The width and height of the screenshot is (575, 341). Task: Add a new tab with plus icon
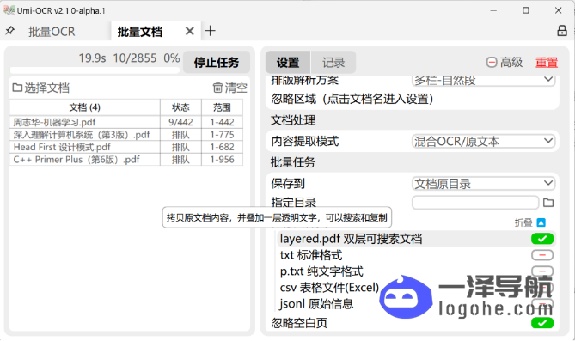coord(210,31)
